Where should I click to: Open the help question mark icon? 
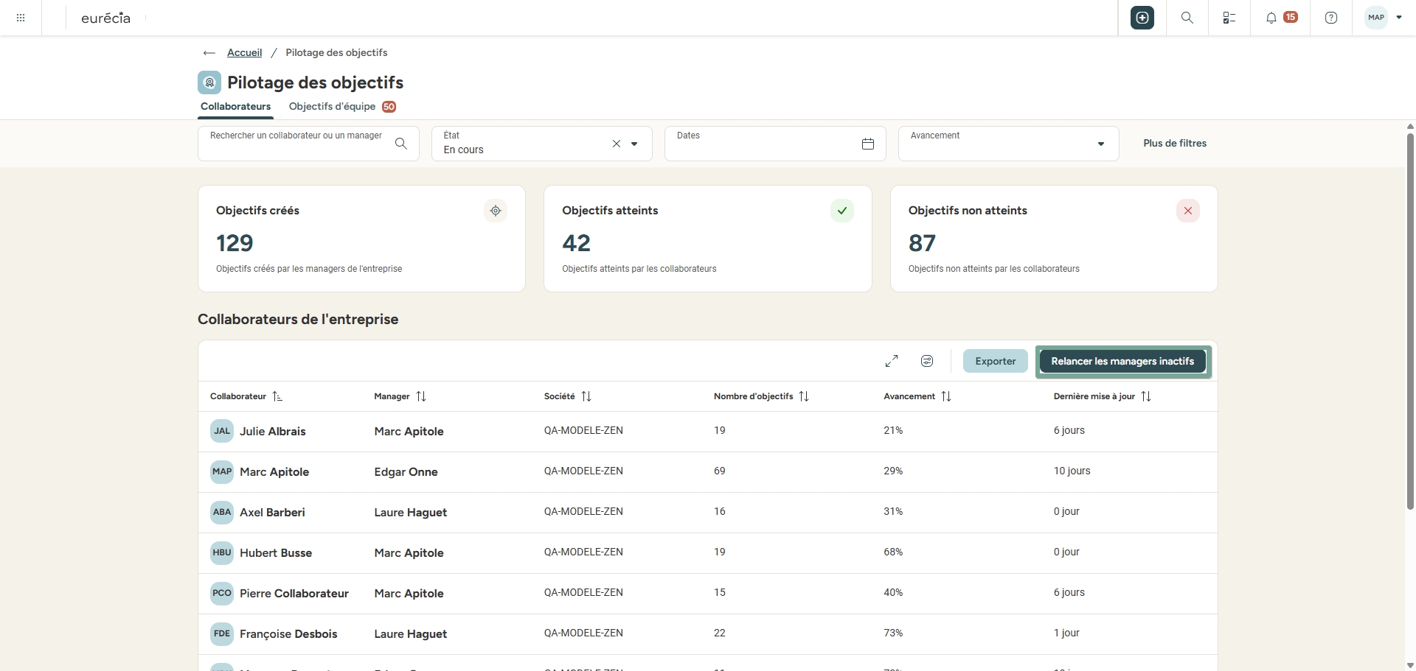1331,18
